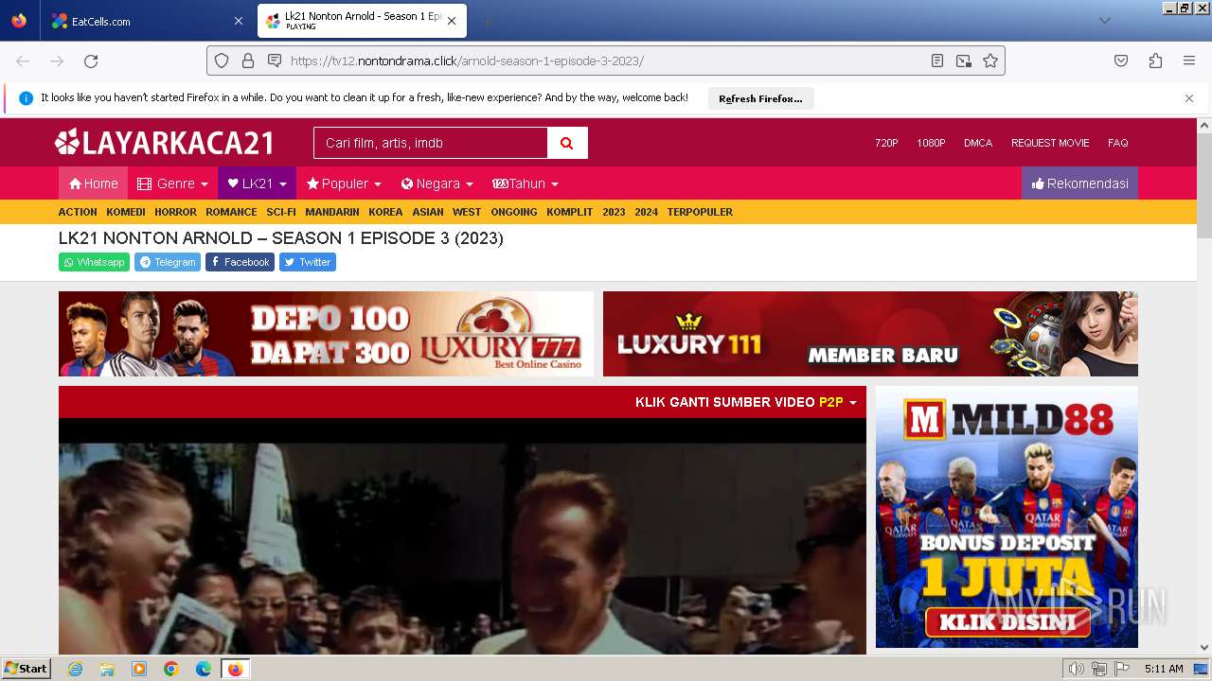Open the File Explorer taskbar icon
The height and width of the screenshot is (681, 1212).
click(107, 669)
